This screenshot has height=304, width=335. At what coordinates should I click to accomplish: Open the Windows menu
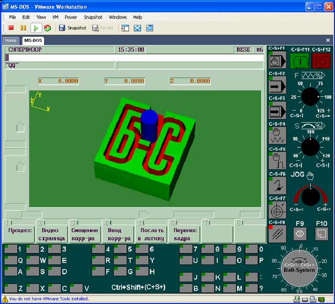coord(118,17)
